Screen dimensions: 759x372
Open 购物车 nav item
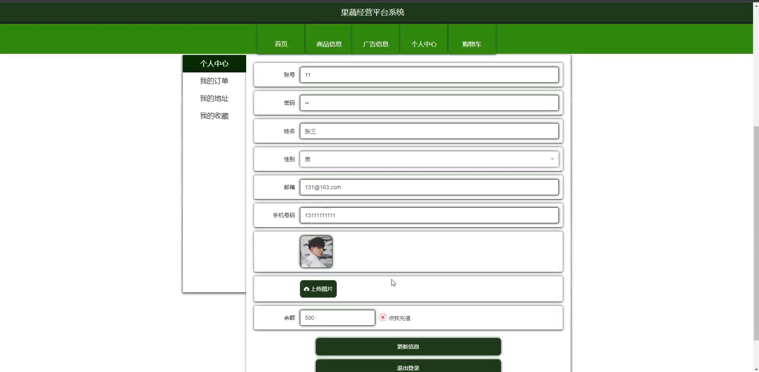(x=472, y=44)
